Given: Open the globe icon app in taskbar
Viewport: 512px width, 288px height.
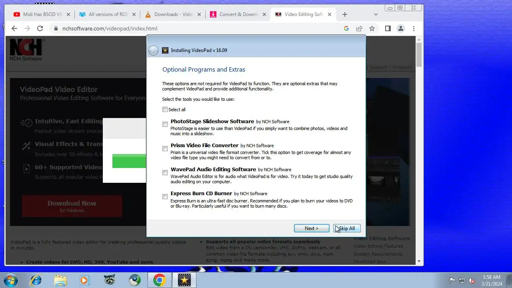Looking at the screenshot, I should 134,280.
